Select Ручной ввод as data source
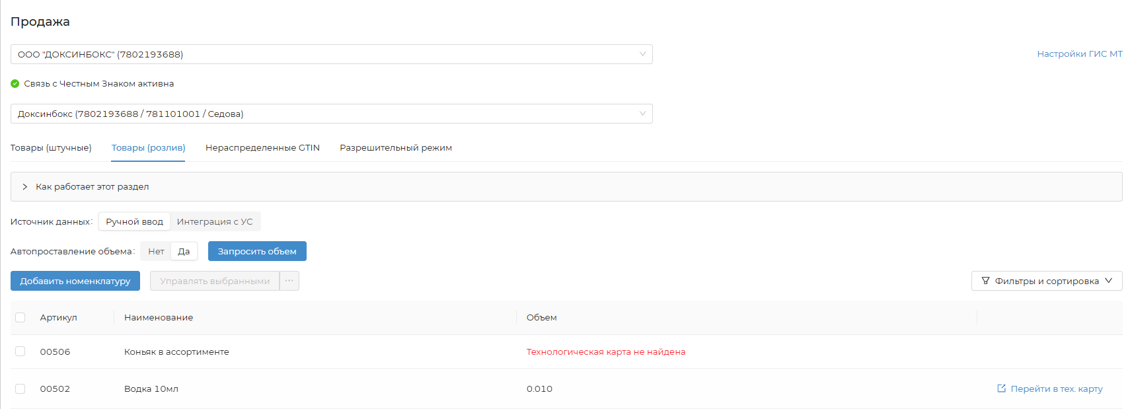Screen dimensions: 1132x409 point(134,222)
